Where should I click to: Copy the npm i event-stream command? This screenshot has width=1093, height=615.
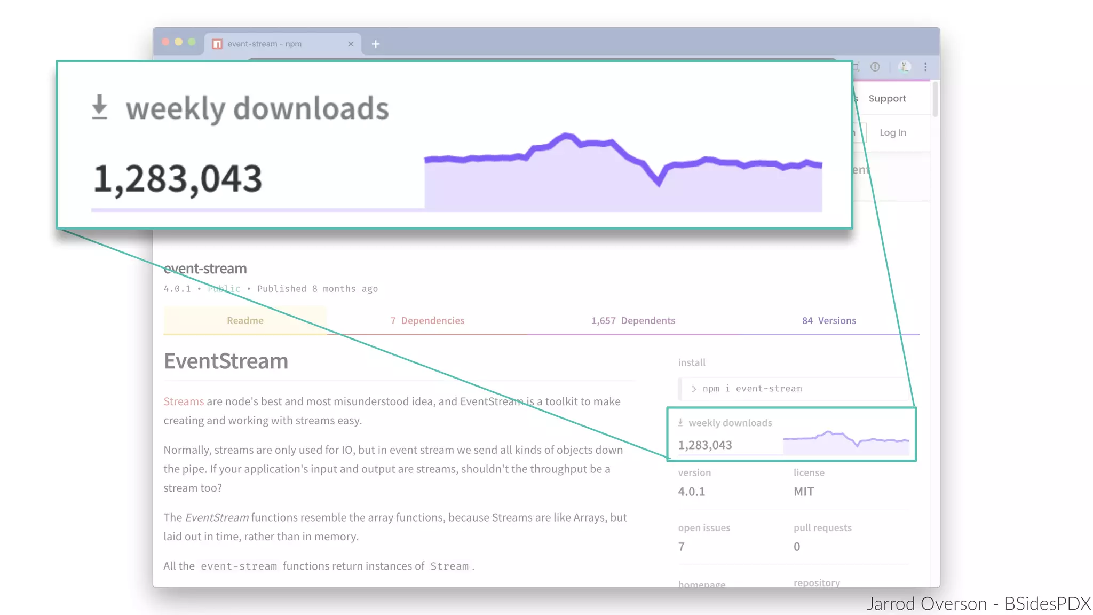point(751,389)
